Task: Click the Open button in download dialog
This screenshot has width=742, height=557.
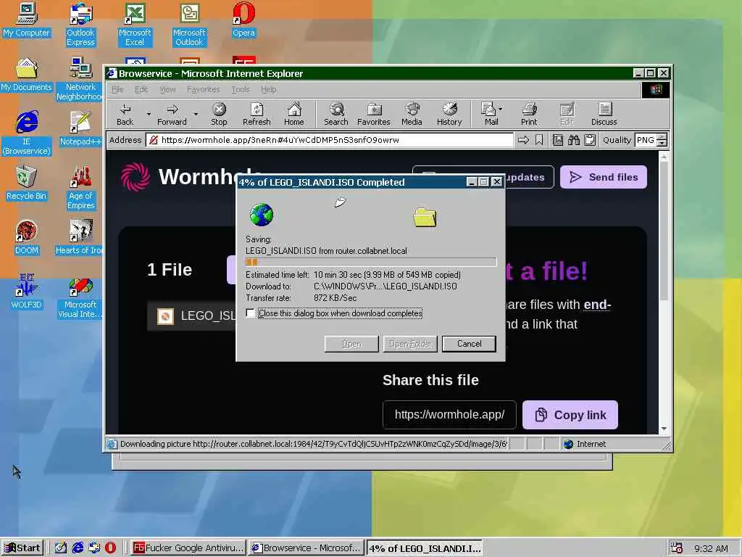Action: point(351,344)
